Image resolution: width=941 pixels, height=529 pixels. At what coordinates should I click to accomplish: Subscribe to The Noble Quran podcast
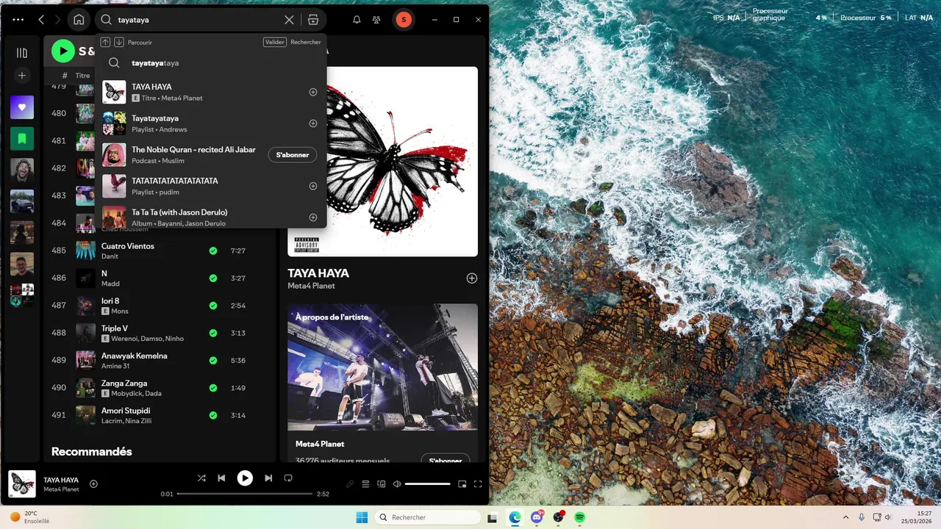(x=293, y=155)
